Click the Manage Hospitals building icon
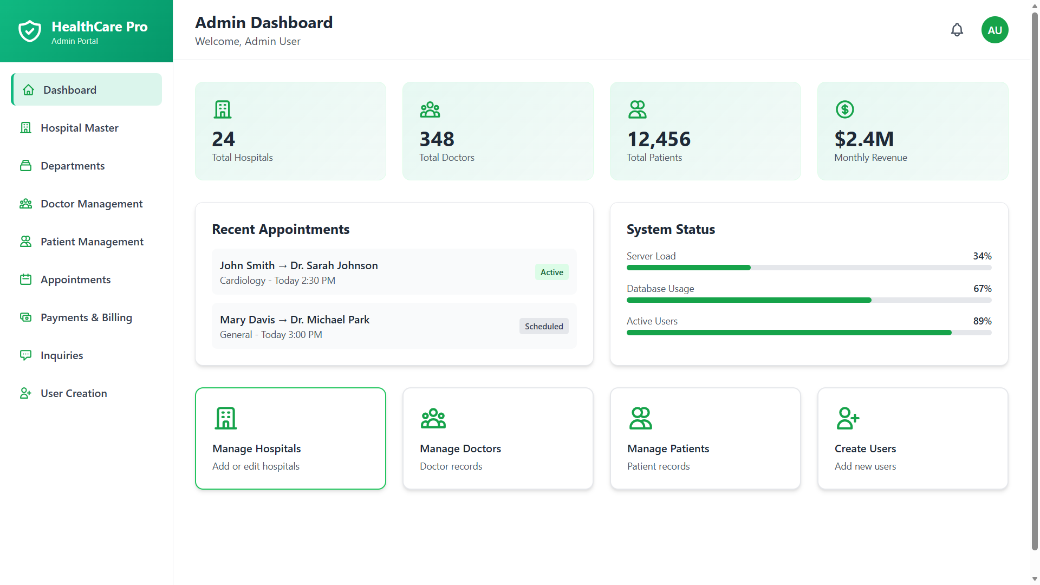 click(226, 418)
